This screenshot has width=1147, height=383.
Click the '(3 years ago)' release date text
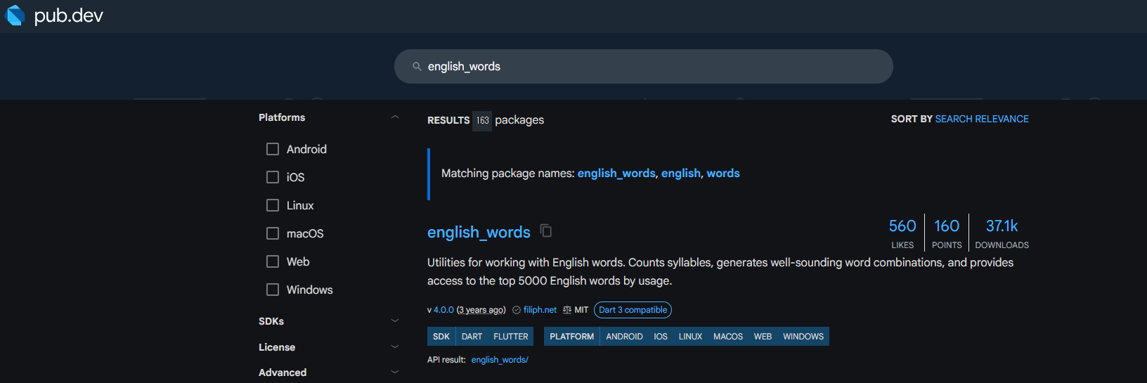[481, 310]
